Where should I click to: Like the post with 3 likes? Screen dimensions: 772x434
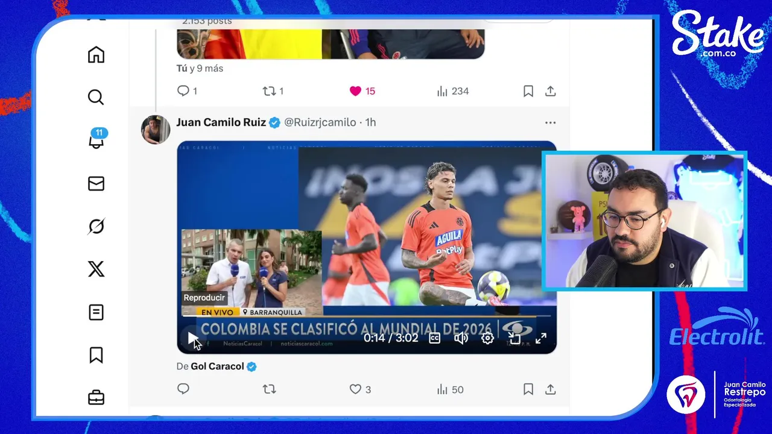(x=360, y=389)
